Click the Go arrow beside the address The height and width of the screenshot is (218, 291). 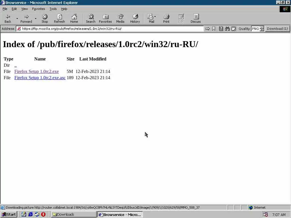click(x=207, y=29)
